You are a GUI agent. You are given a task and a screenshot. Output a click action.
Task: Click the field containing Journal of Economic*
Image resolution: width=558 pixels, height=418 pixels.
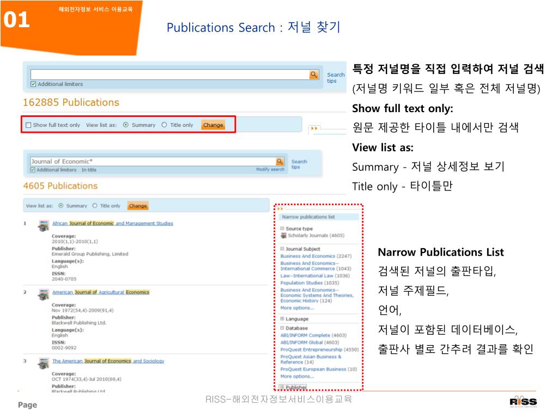pos(153,162)
